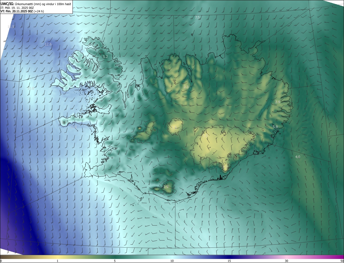Select the 7.5 value label
This screenshot has height=263, width=344.
198,17
